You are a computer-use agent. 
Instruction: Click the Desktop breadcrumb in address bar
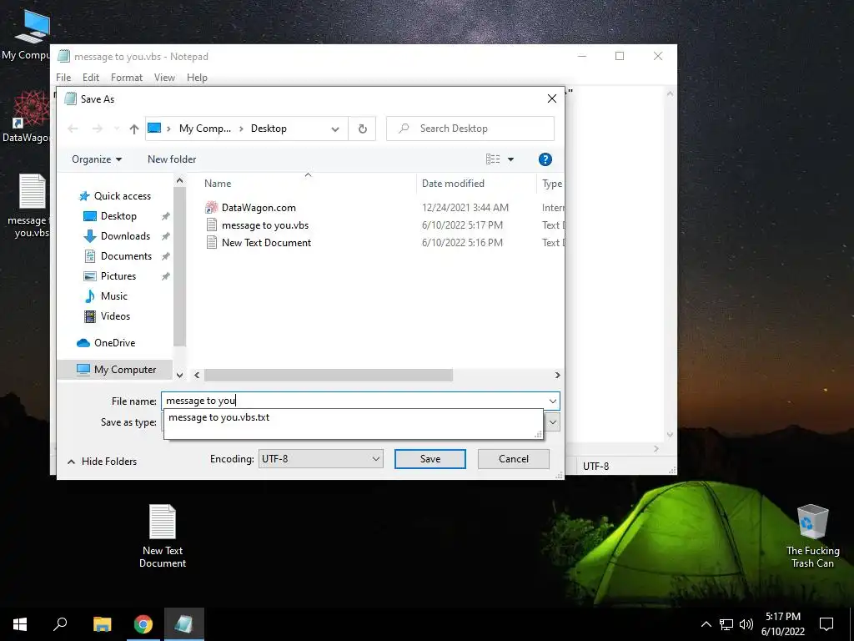coord(269,129)
